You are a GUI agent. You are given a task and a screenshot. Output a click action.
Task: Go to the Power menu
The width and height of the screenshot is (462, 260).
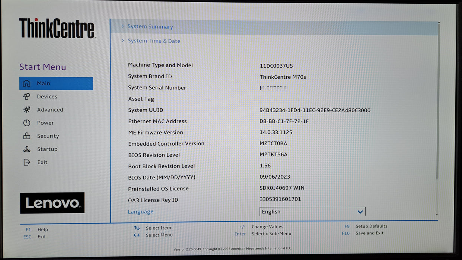point(45,123)
